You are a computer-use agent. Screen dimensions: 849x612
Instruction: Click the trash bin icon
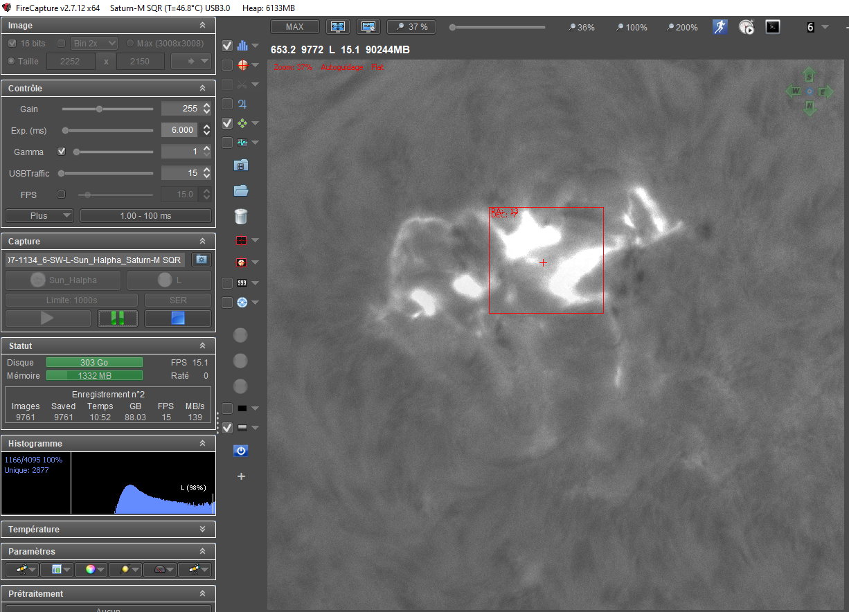tap(241, 216)
